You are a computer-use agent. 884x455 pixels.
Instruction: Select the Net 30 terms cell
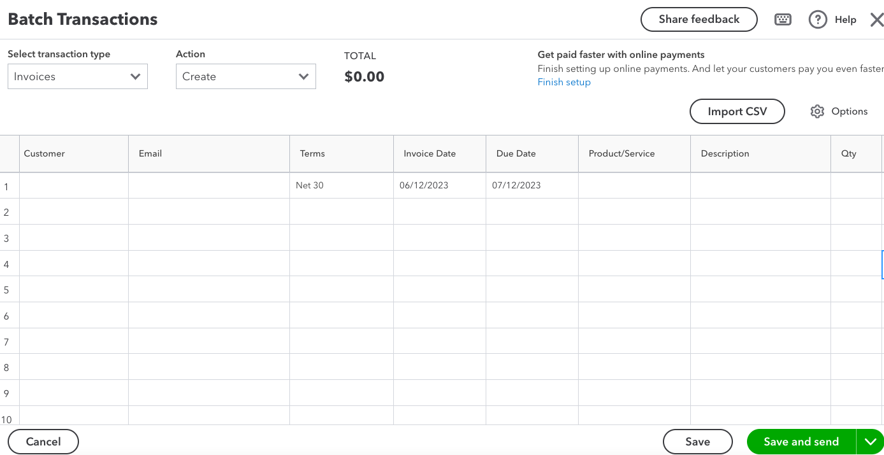click(x=341, y=185)
